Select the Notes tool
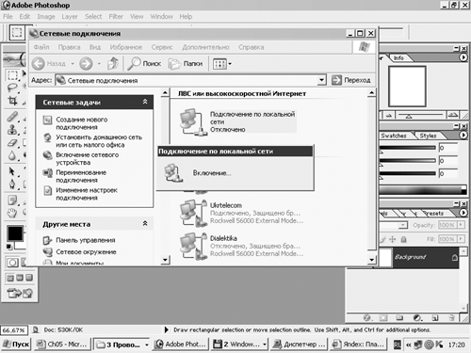The height and width of the screenshot is (353, 471). tap(12, 201)
